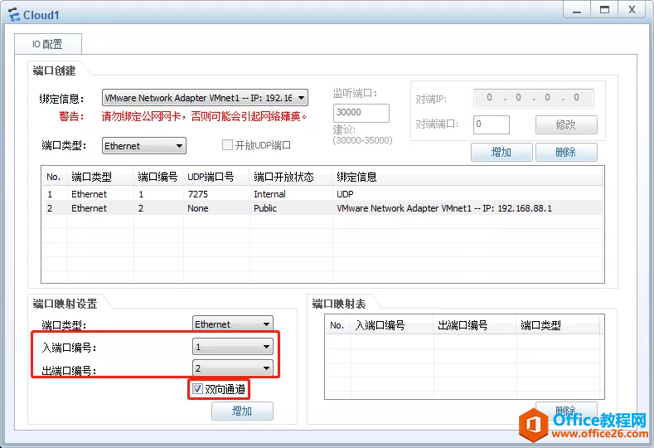Open the IO 配置 tab

pos(48,44)
